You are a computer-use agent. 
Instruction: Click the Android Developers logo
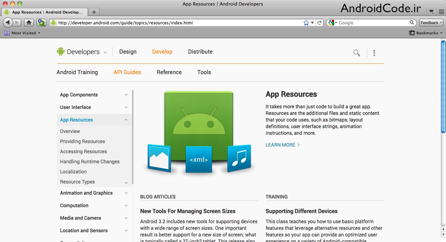pos(78,52)
